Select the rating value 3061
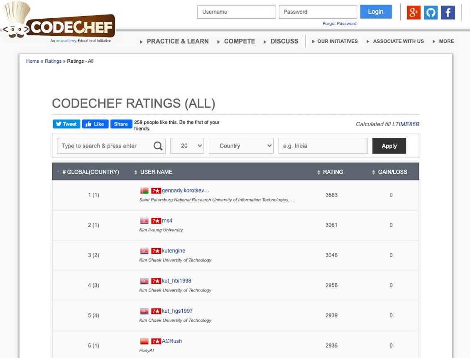This screenshot has height=358, width=470. [331, 225]
